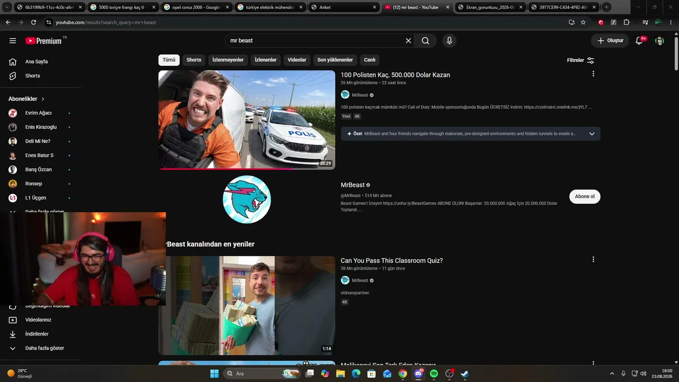
Task: Open File Explorer from the taskbar
Action: coord(340,374)
